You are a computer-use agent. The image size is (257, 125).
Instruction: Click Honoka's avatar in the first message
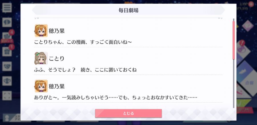pos(41,31)
